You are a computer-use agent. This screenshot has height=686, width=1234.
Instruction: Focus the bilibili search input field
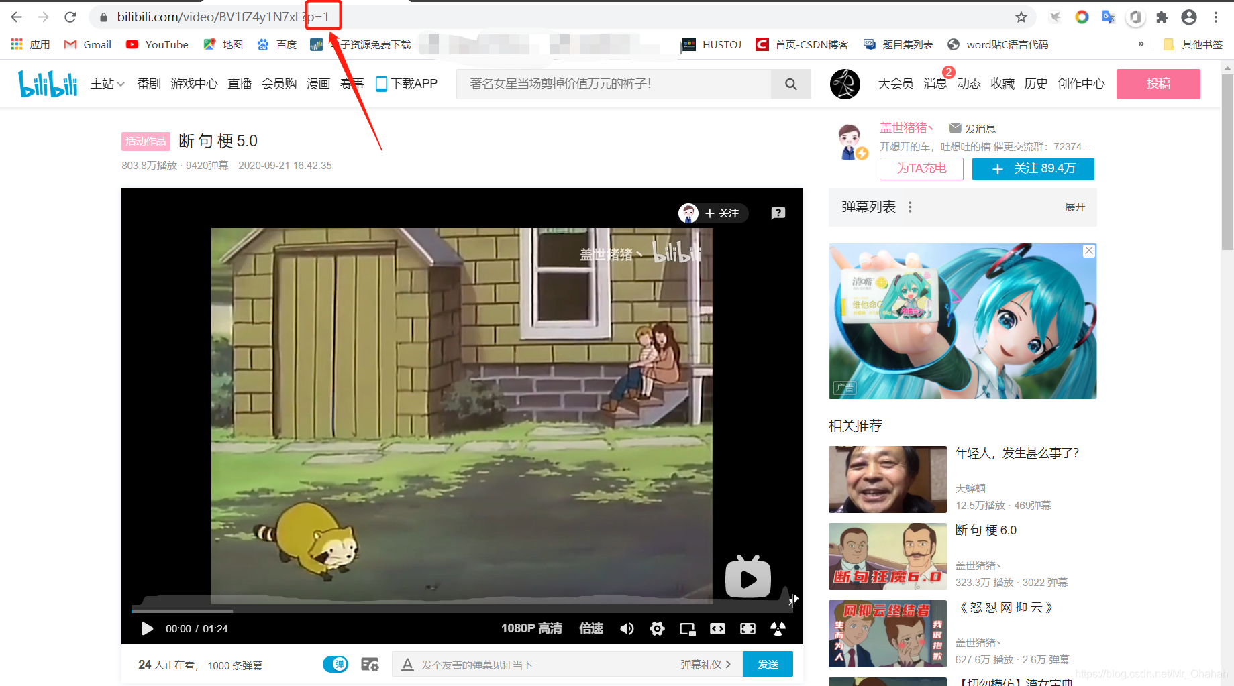tap(613, 84)
